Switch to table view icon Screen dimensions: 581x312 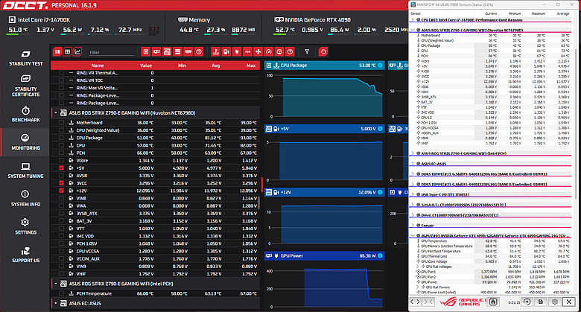click(68, 52)
